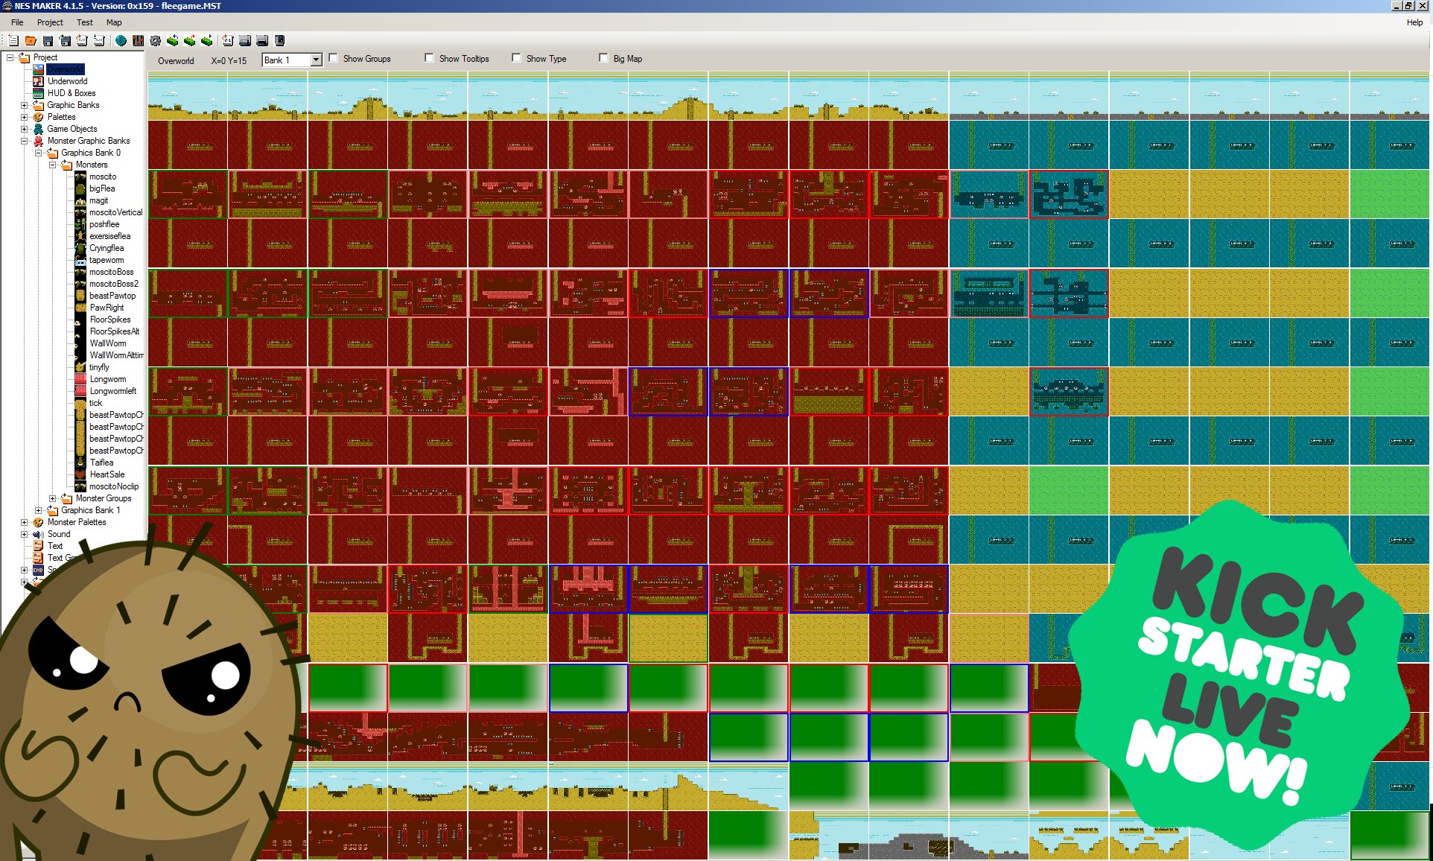The image size is (1433, 861).
Task: Select the moscitoBoss2 monster
Action: tap(114, 284)
